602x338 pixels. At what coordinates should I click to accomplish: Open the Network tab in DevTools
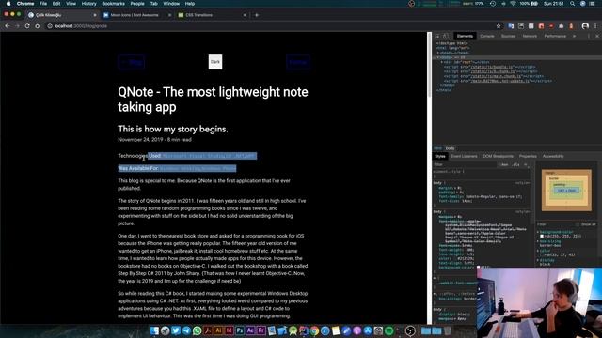530,36
